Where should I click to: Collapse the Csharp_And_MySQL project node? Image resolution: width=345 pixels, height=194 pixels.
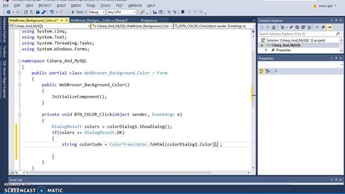[x=261, y=45]
